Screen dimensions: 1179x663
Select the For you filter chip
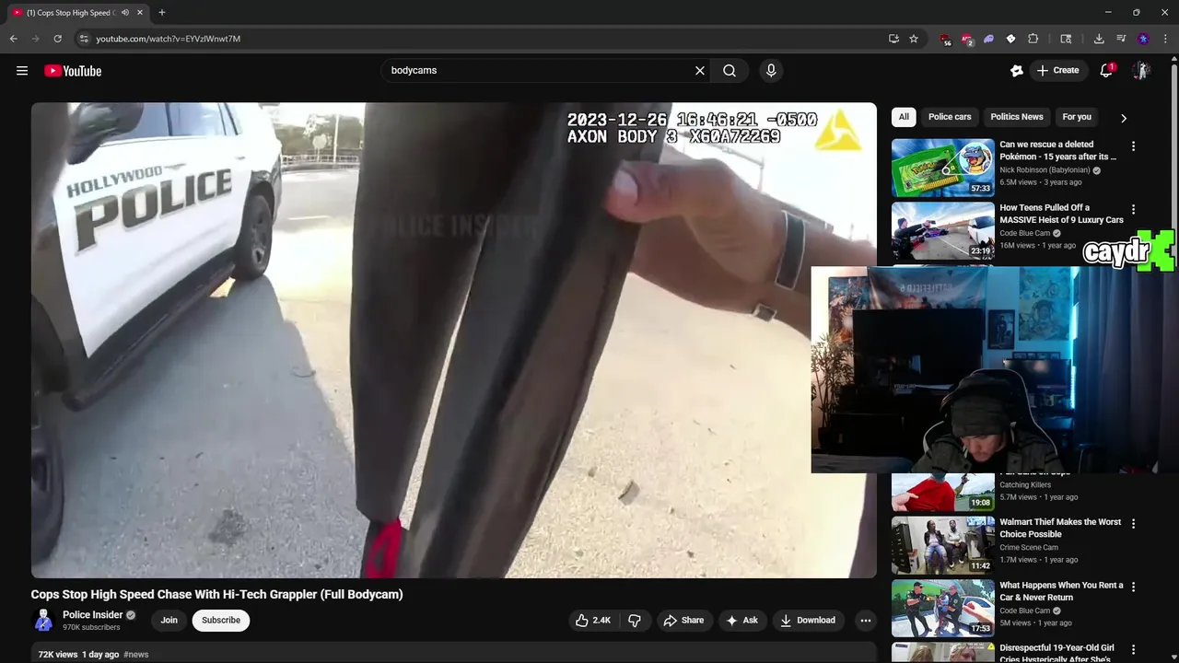click(1077, 117)
